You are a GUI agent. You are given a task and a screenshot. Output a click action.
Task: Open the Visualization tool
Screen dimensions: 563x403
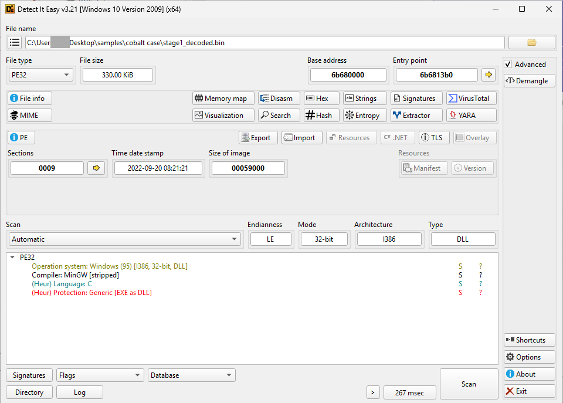(x=223, y=116)
